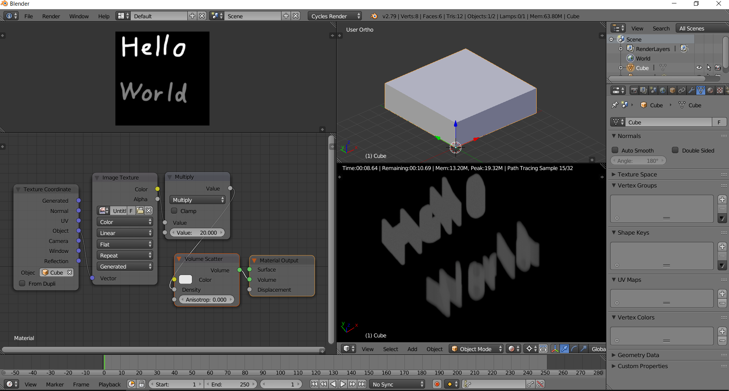Select the rotate manipulator arc icon
This screenshot has height=391, width=729.
pyautogui.click(x=574, y=349)
